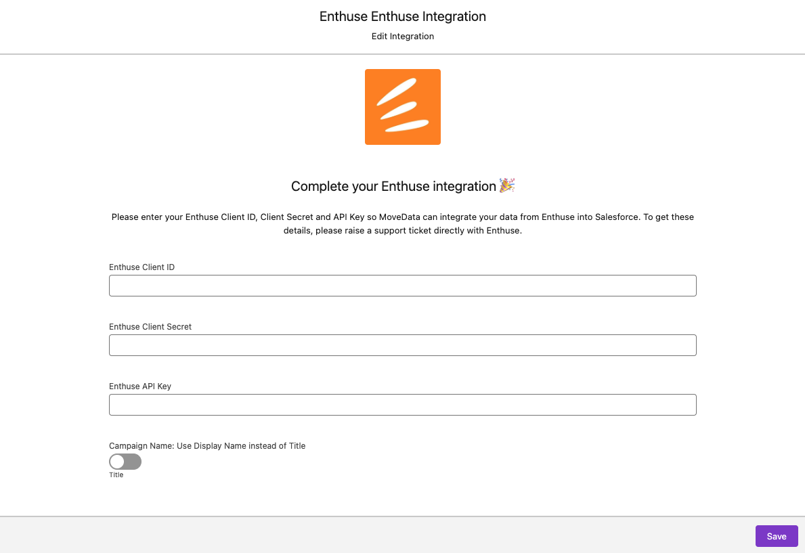Click the word 'Salesforce' in instructions
The height and width of the screenshot is (553, 805).
[617, 217]
